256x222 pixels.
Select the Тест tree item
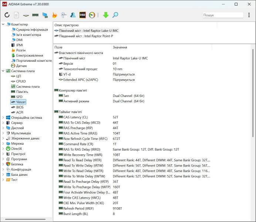coord(14,180)
